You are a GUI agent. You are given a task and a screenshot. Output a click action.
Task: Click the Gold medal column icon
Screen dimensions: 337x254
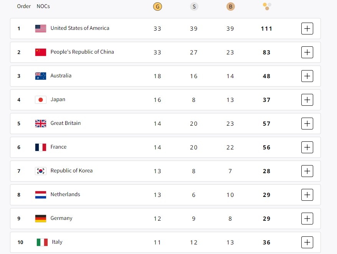[x=157, y=7]
